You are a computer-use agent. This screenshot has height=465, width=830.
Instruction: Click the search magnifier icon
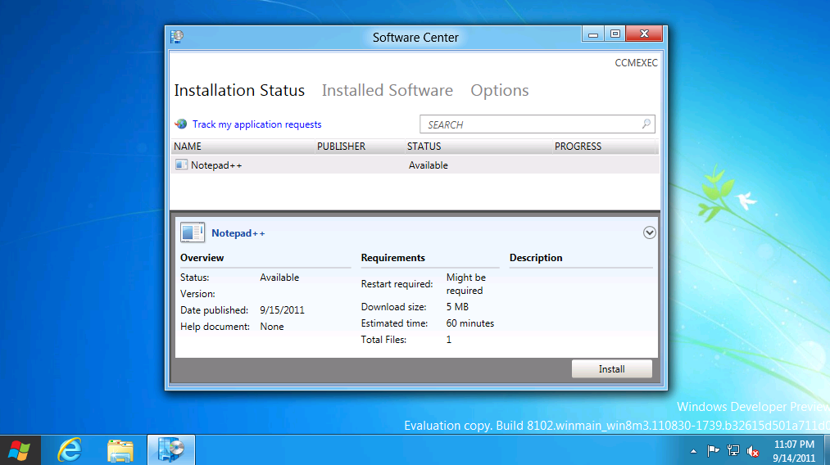point(646,124)
